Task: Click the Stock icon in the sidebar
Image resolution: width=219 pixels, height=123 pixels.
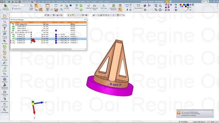Action: click(x=4, y=53)
